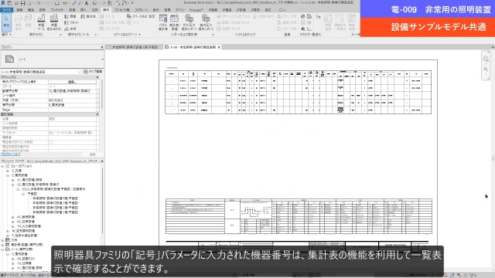Click the zoom region icon in navigation bar
The image size is (495, 278).
(x=486, y=69)
